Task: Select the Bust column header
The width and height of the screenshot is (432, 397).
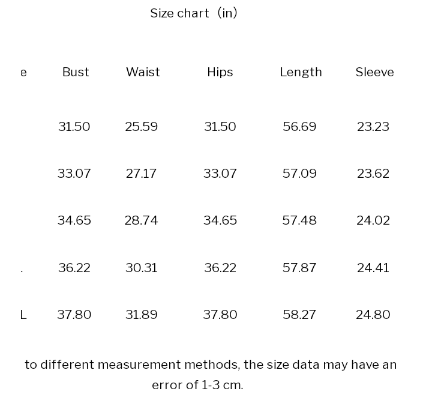Action: point(76,72)
